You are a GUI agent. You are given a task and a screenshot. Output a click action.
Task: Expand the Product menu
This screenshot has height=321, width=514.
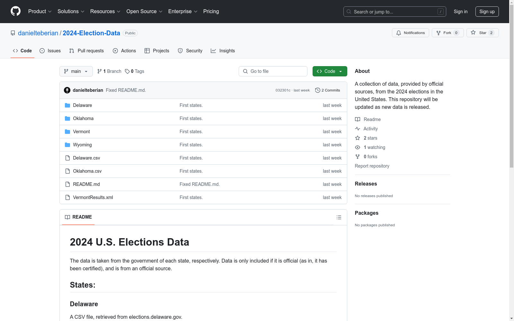(40, 11)
